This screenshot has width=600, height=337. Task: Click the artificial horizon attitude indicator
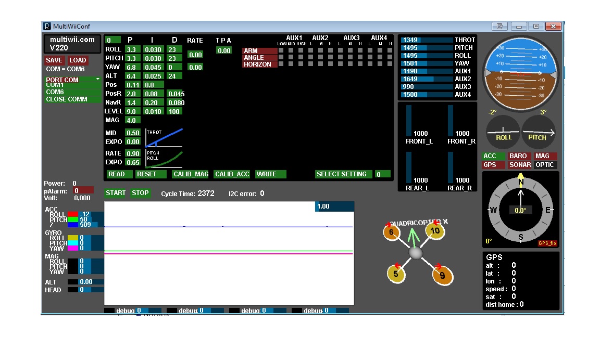(519, 74)
